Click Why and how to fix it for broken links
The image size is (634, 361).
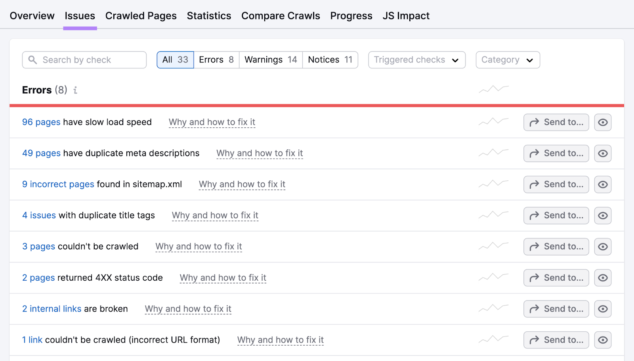click(188, 309)
